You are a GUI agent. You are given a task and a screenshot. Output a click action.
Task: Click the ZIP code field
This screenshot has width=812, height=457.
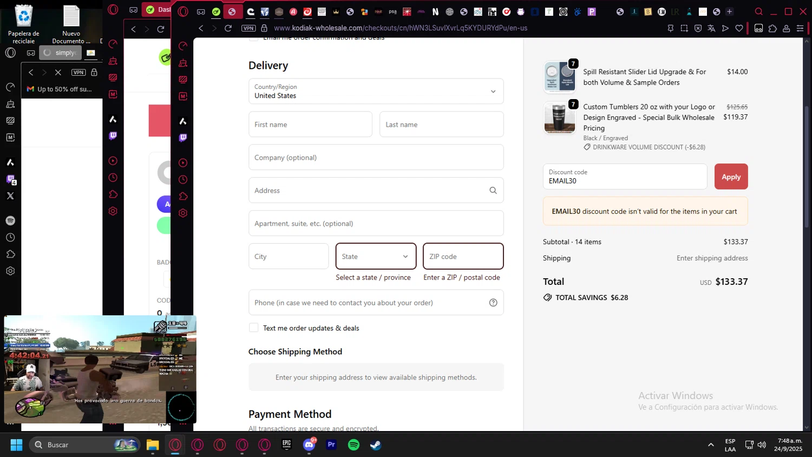coord(463,256)
